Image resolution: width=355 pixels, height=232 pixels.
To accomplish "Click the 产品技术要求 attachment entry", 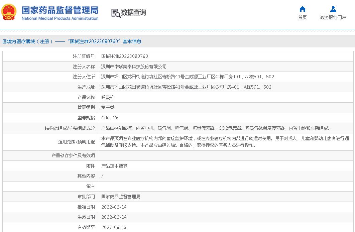I will click(114, 166).
